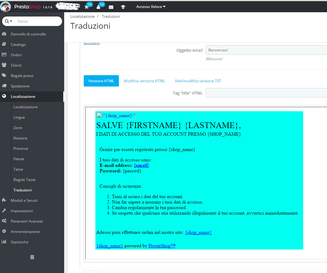Click the Pannello di controllo dashboard icon

coord(4,34)
